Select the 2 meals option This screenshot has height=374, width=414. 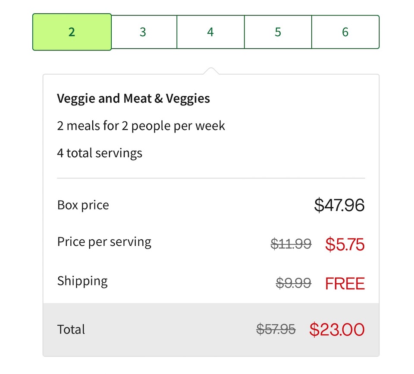click(72, 32)
